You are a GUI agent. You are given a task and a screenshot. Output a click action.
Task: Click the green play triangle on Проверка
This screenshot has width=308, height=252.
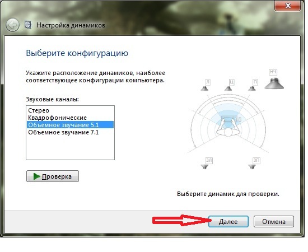tap(36, 176)
